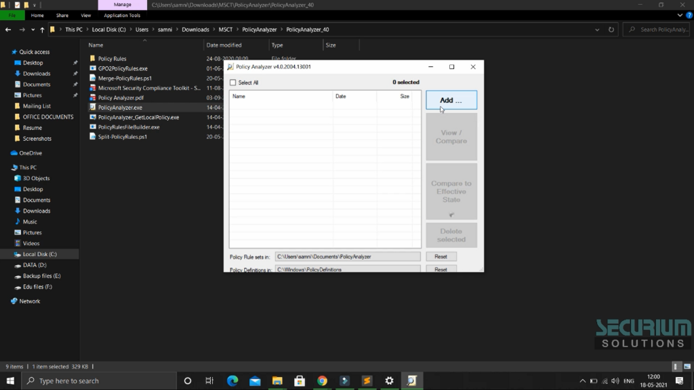
Task: Select Split-PolicyRules.ps1 file
Action: (x=122, y=137)
